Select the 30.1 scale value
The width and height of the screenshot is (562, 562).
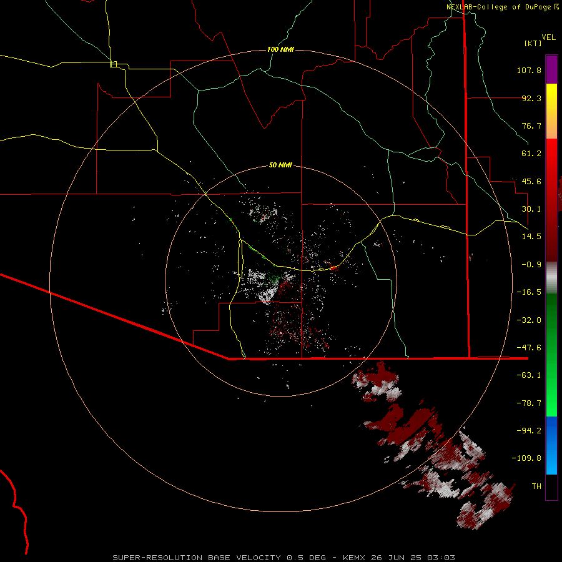pos(531,209)
